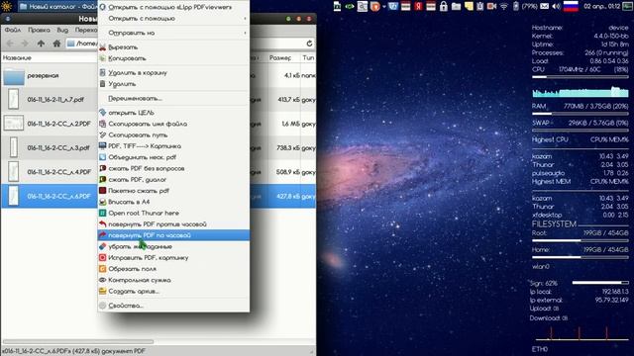
Task: Click the teal icon for 'Open root Thunar here'
Action: 103,214
